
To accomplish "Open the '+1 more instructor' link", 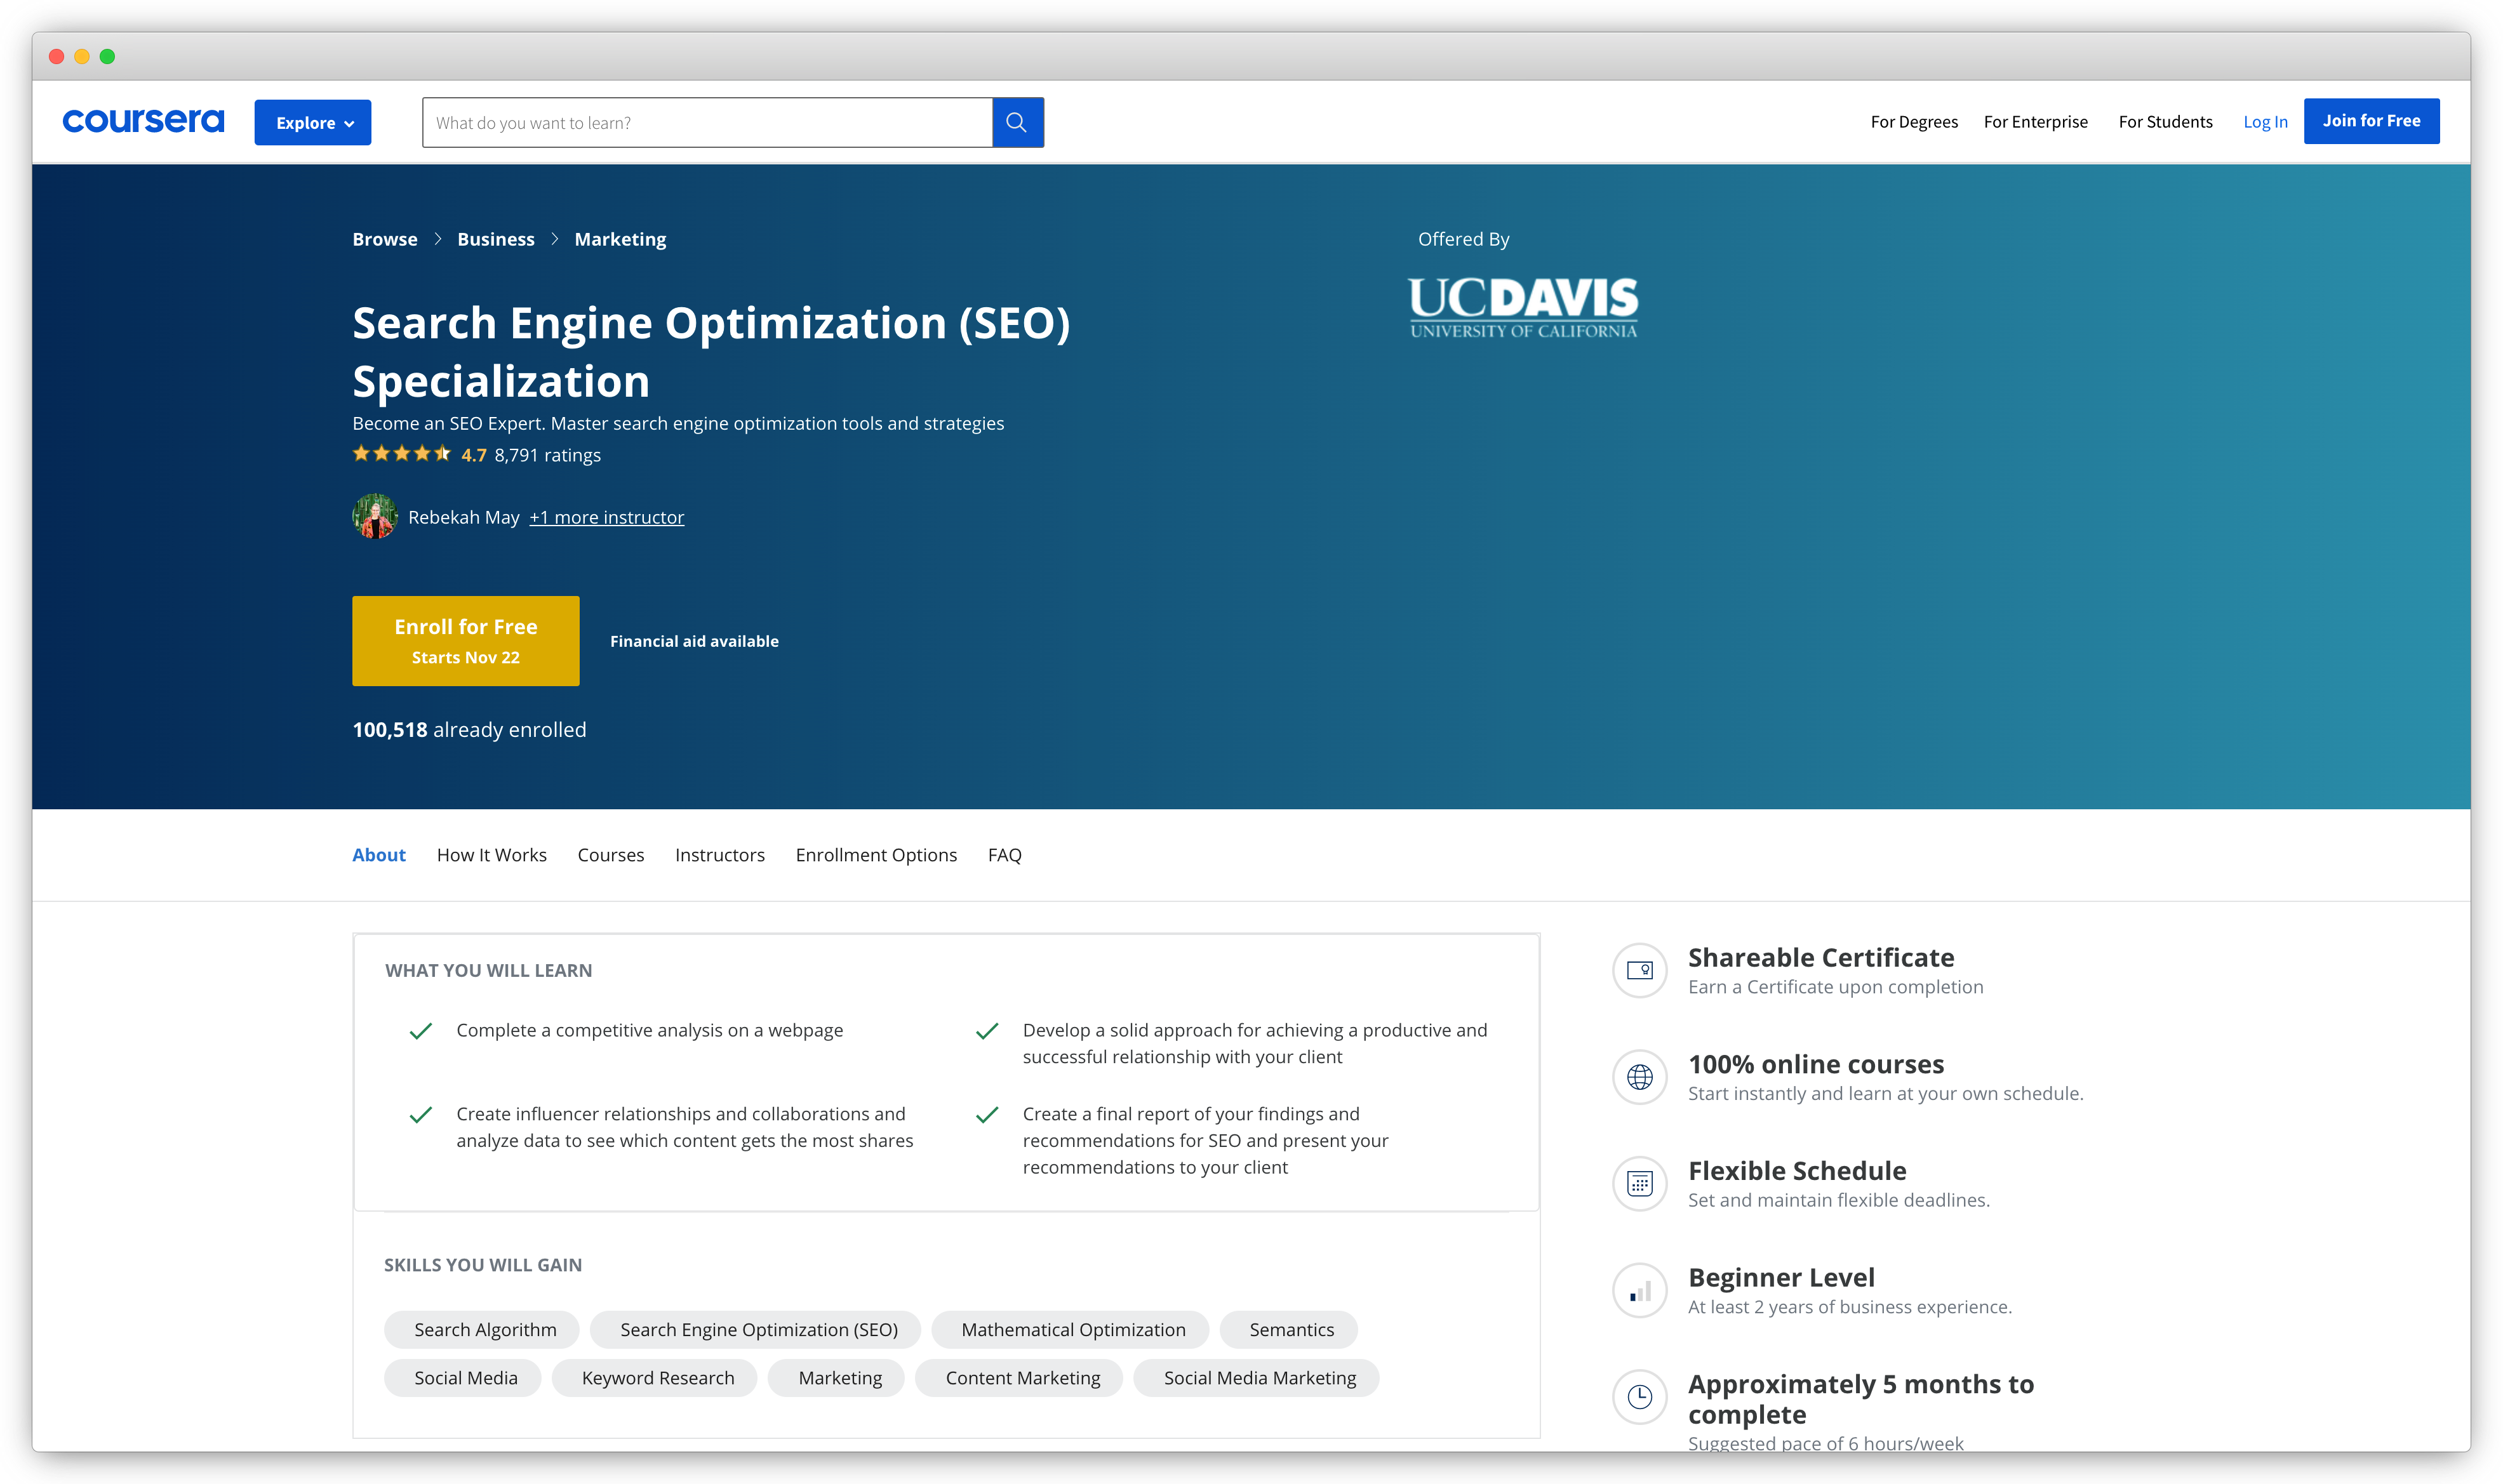I will [x=606, y=517].
